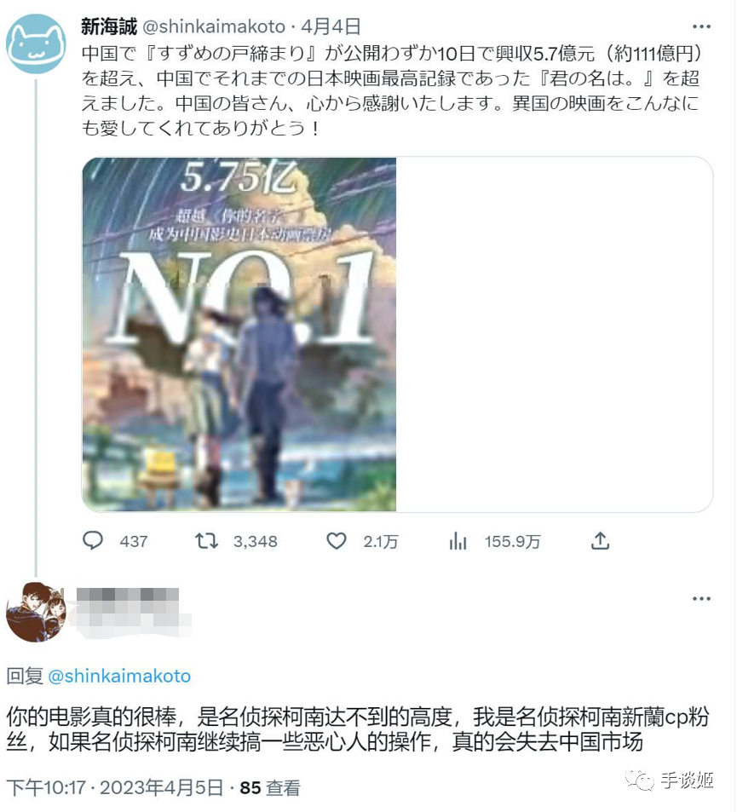The image size is (737, 812).
Task: Click the 新海誠 display name
Action: click(x=109, y=26)
